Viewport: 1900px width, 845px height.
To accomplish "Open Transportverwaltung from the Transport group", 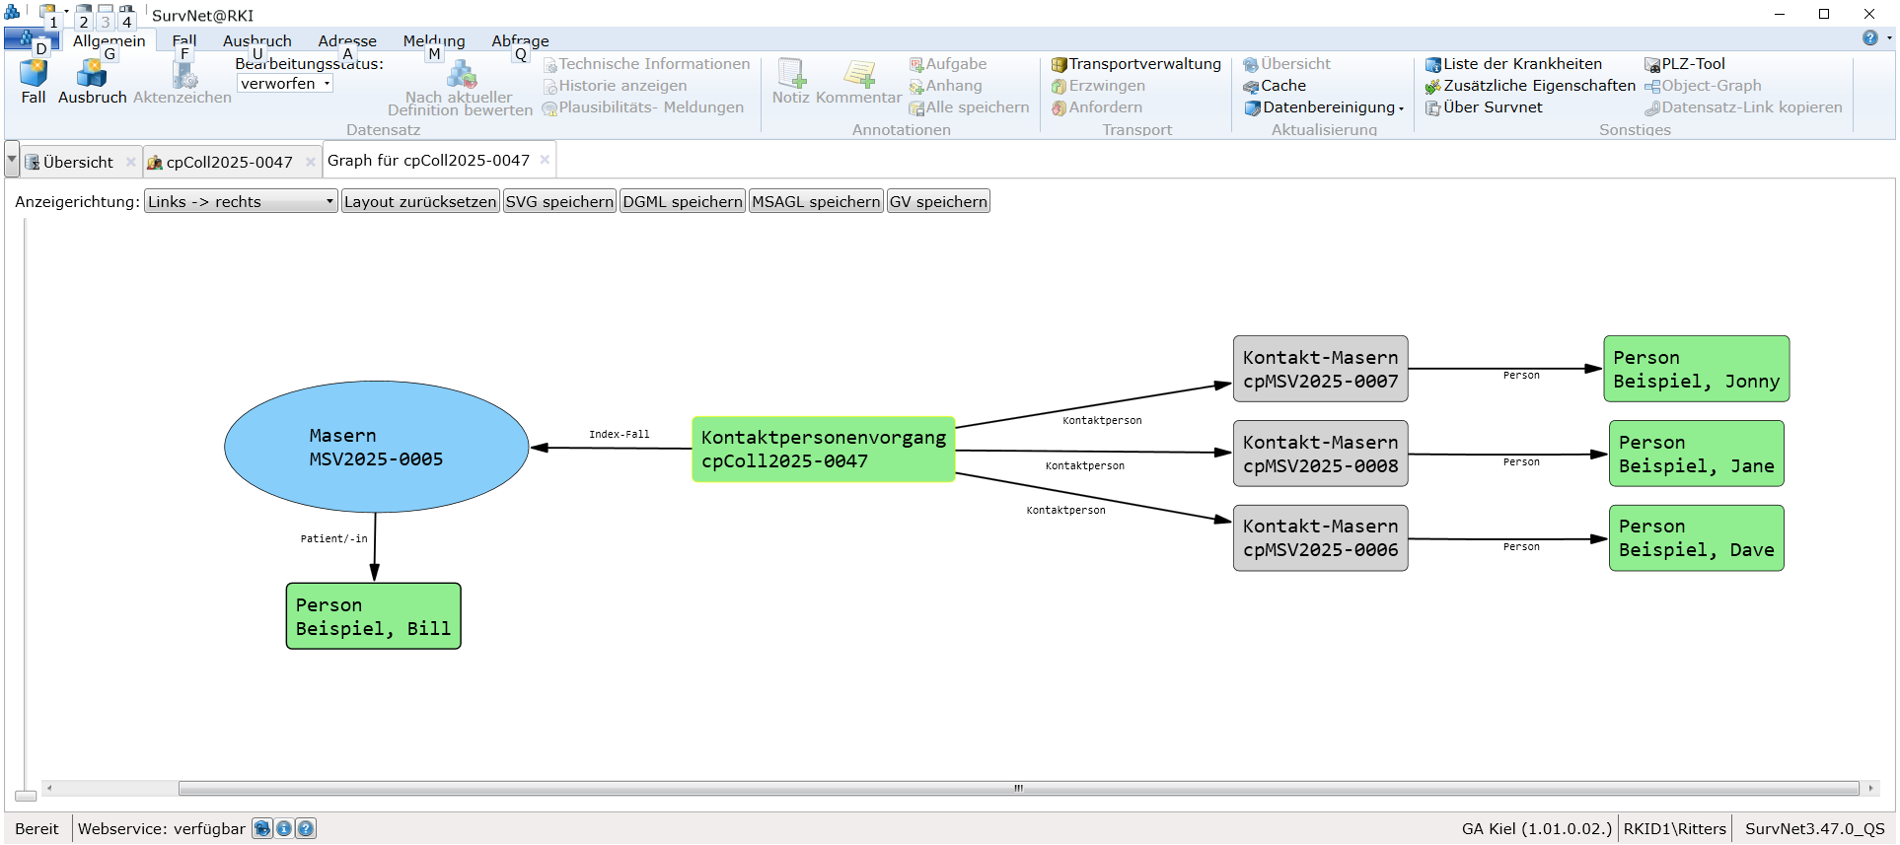I will pos(1135,64).
